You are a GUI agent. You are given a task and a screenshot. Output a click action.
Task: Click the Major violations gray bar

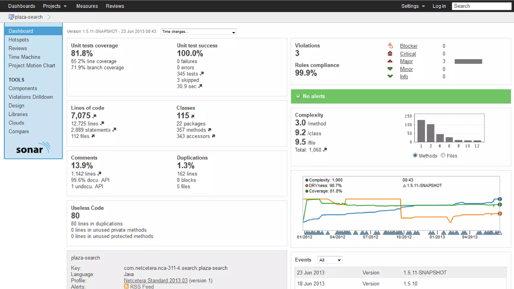pyautogui.click(x=468, y=61)
